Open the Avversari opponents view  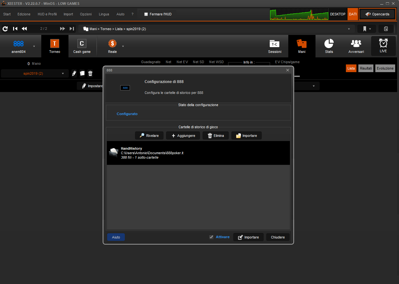pyautogui.click(x=356, y=46)
